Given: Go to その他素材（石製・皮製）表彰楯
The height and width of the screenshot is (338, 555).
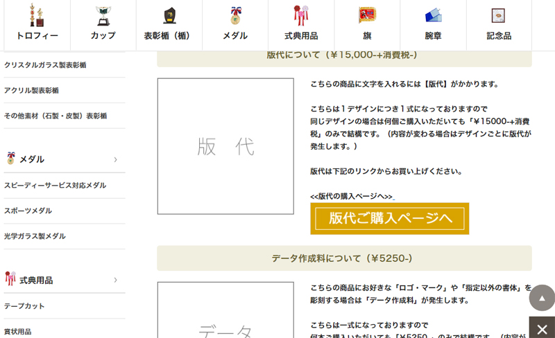Looking at the screenshot, I should pos(55,116).
